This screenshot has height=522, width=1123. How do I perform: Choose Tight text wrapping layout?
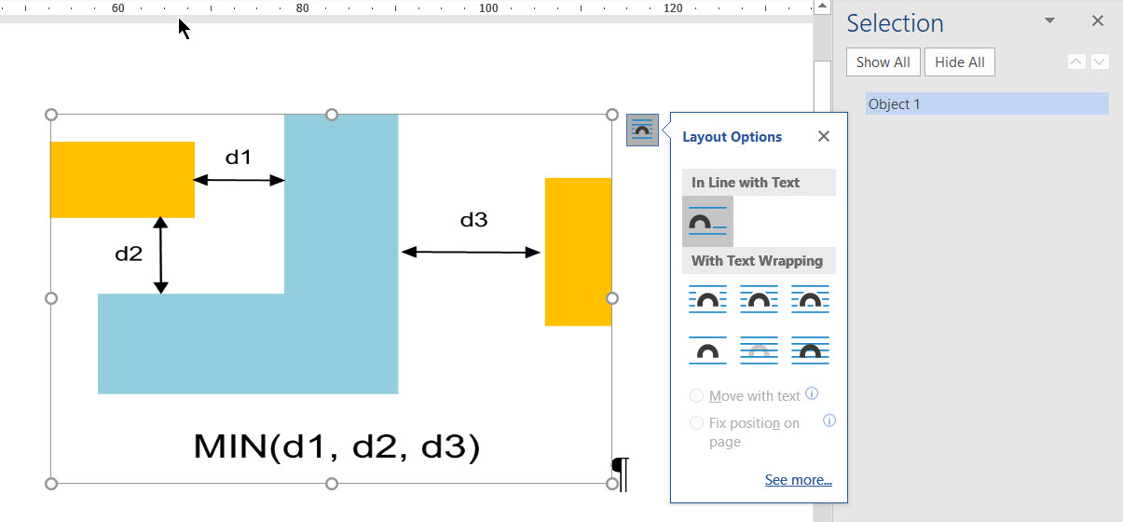click(x=759, y=299)
